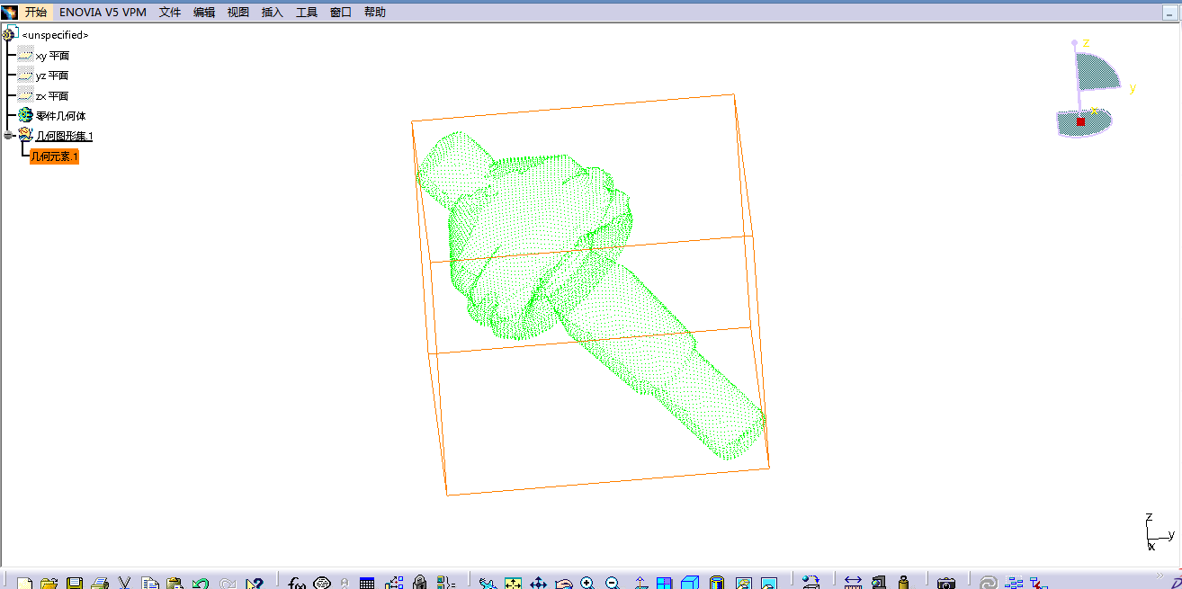The height and width of the screenshot is (589, 1182).
Task: Click the Formula (f(x)) toolbar icon
Action: tap(298, 583)
